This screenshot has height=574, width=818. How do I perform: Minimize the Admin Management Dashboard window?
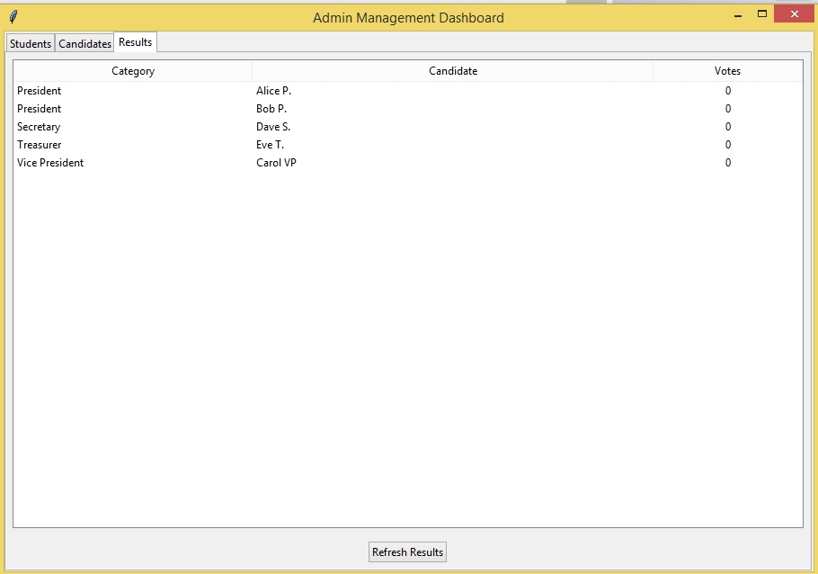[738, 15]
